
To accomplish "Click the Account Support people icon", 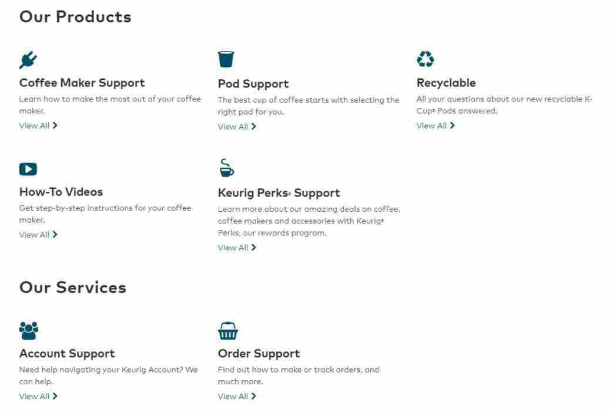I will click(28, 330).
